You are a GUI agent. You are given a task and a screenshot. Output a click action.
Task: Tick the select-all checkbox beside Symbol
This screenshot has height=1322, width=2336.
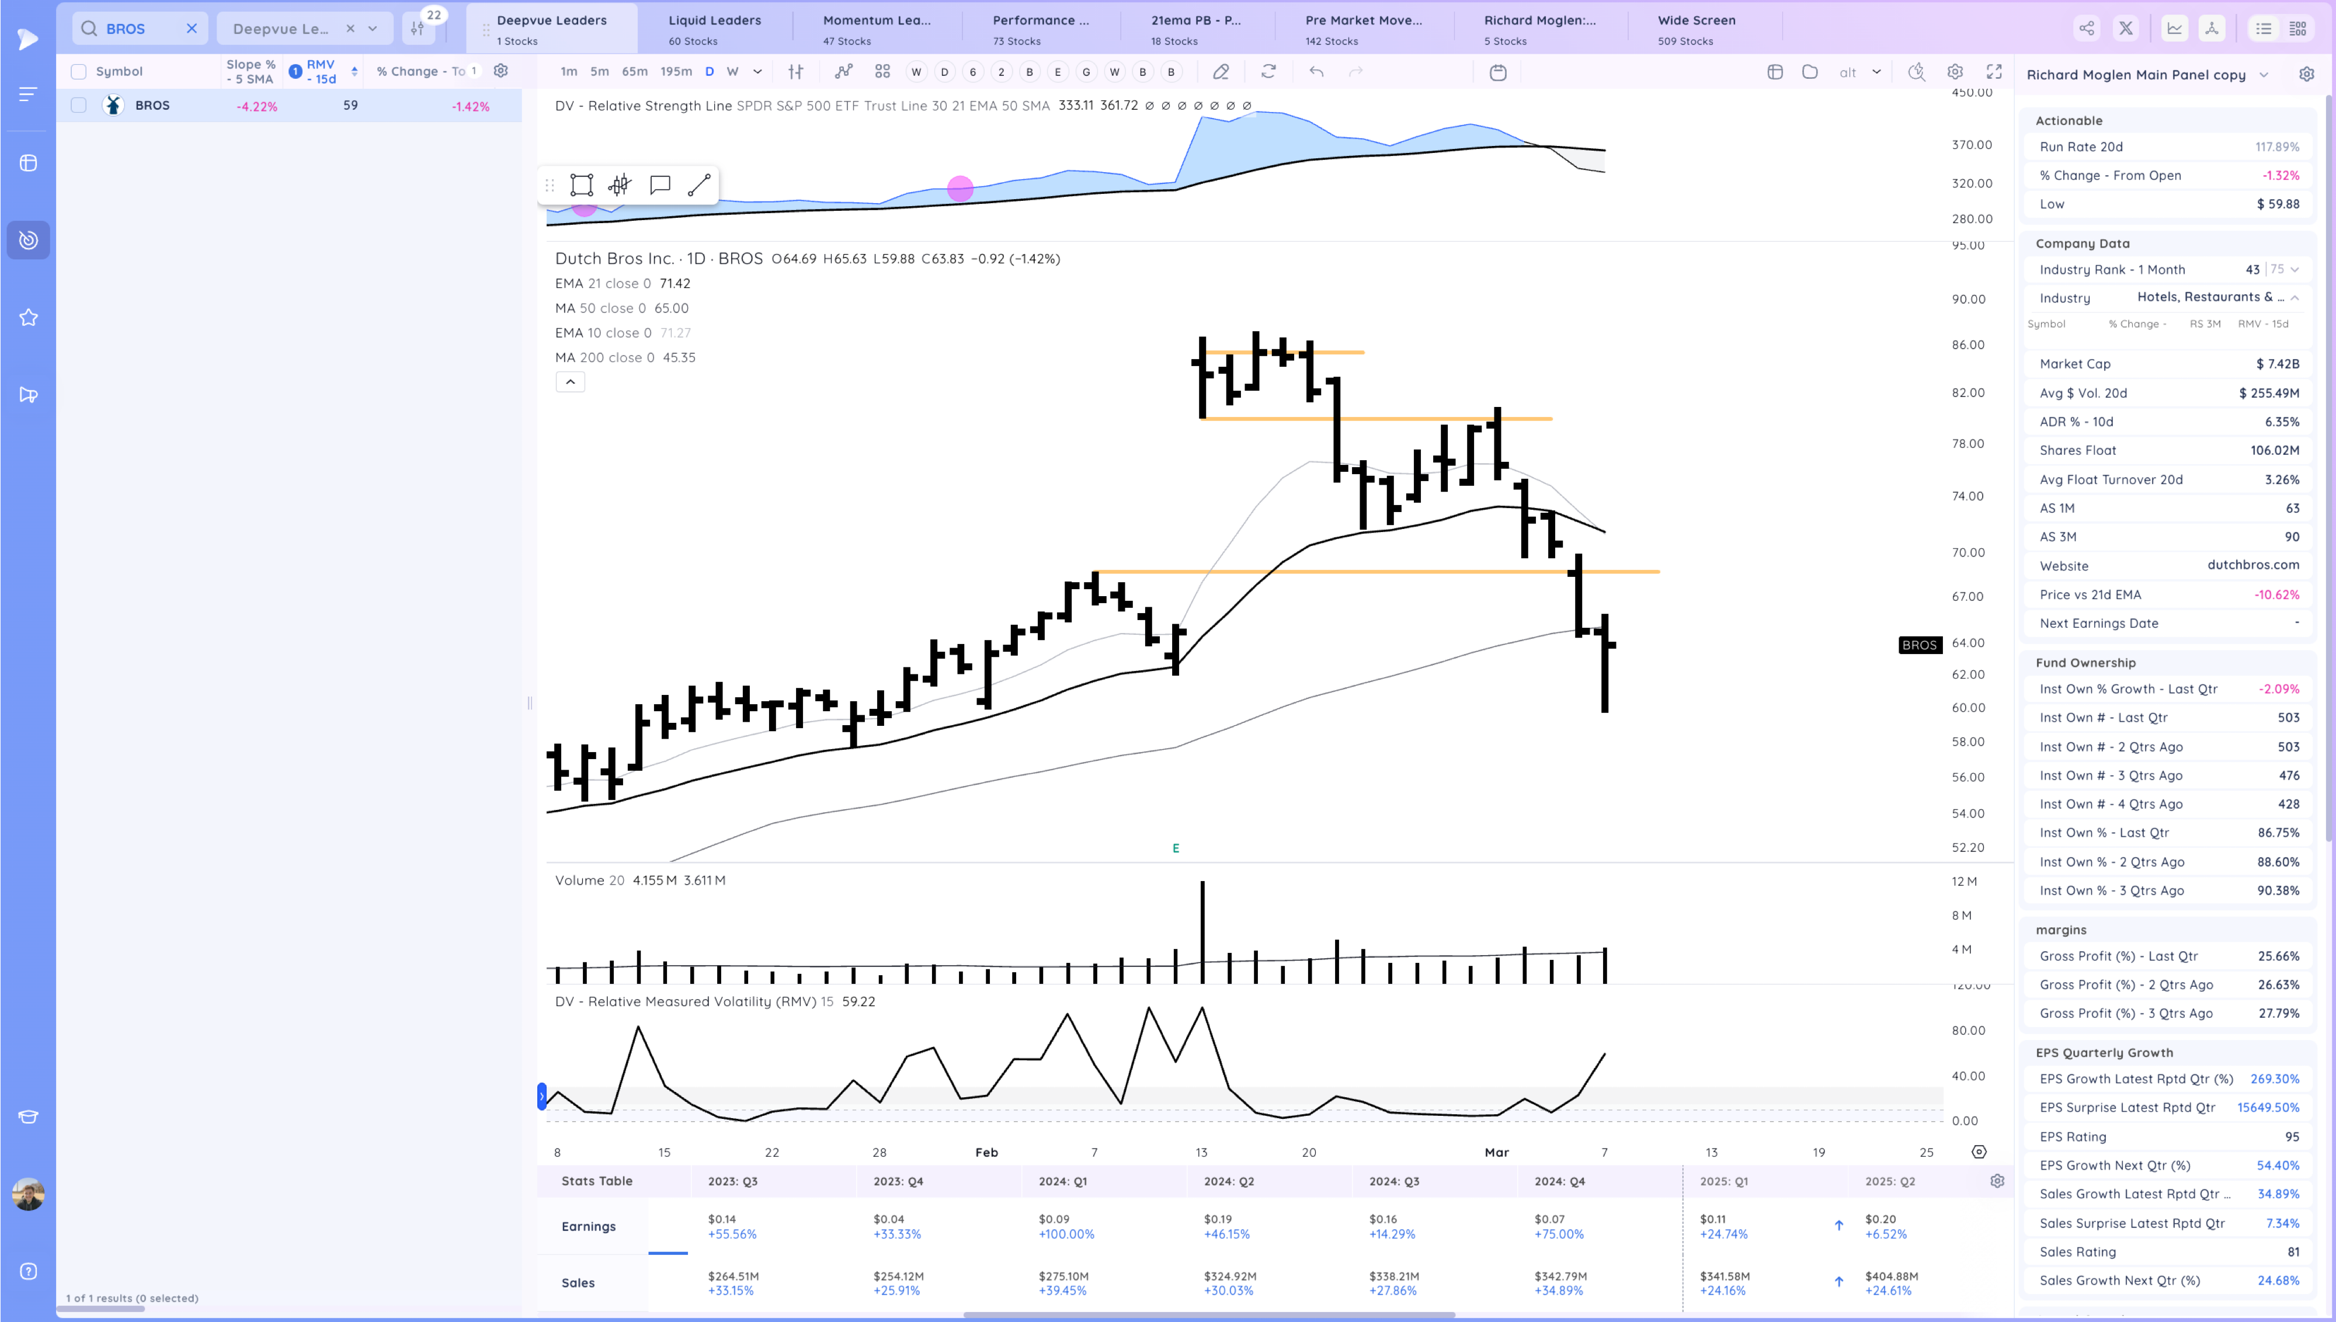click(x=79, y=71)
